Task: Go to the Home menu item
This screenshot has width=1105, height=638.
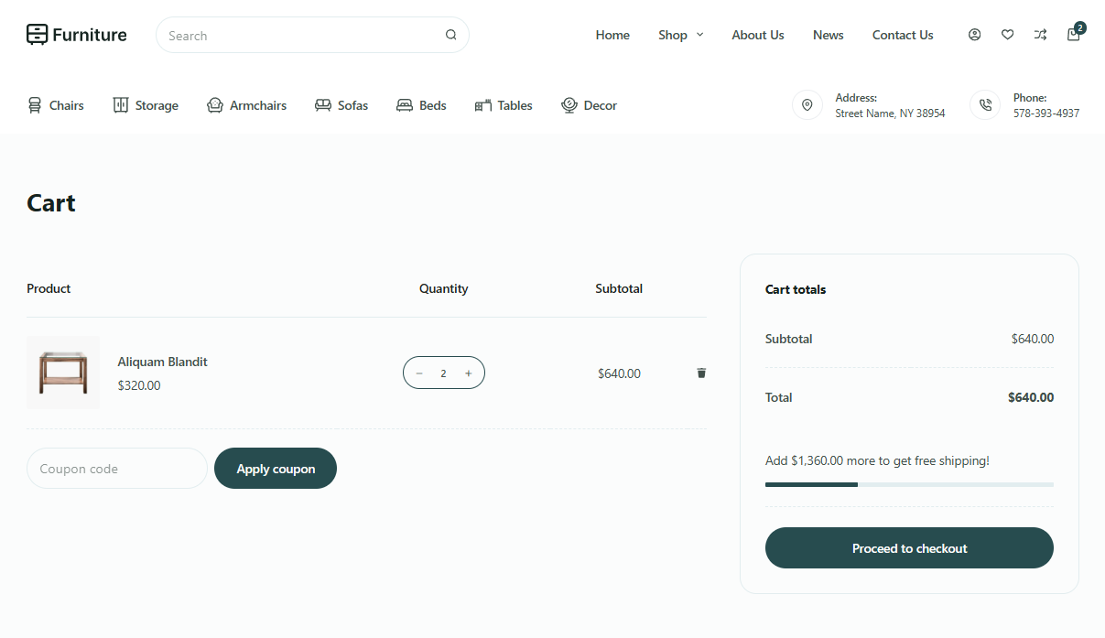Action: [x=612, y=35]
